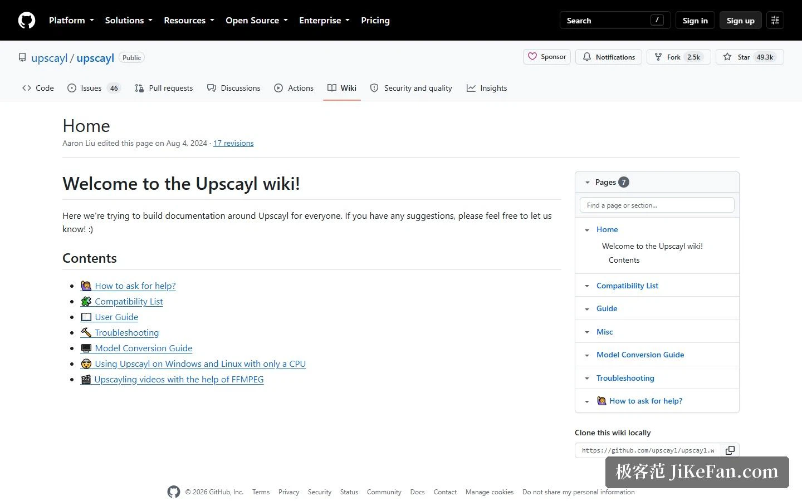Viewport: 802px width, 501px height.
Task: Expand Model Conversion Guide sidebar chevron
Action: coord(587,355)
